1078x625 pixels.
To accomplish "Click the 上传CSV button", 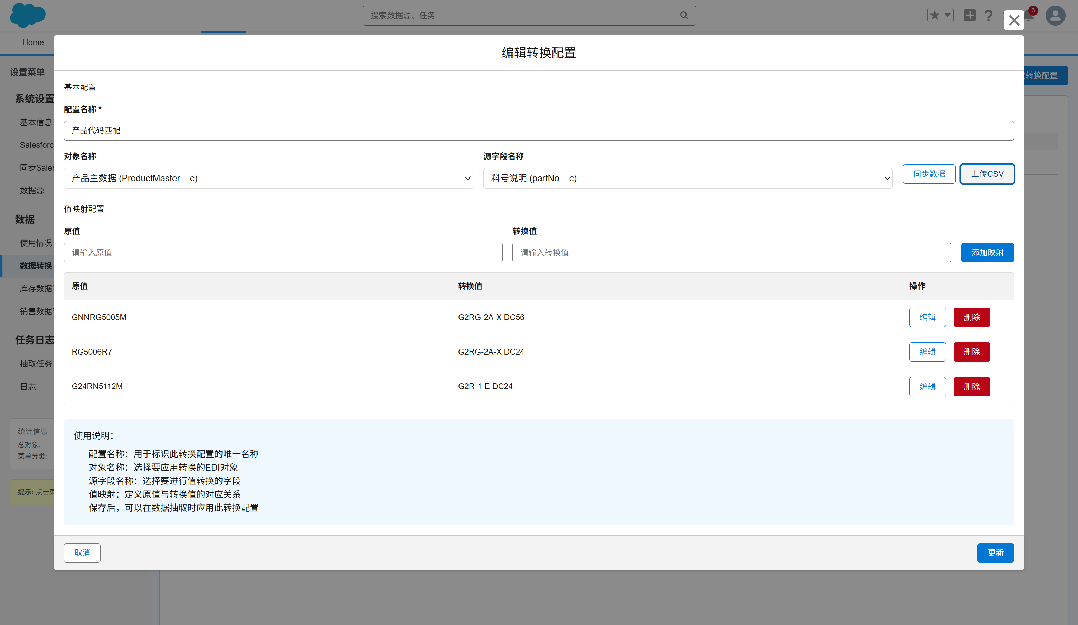I will coord(987,174).
